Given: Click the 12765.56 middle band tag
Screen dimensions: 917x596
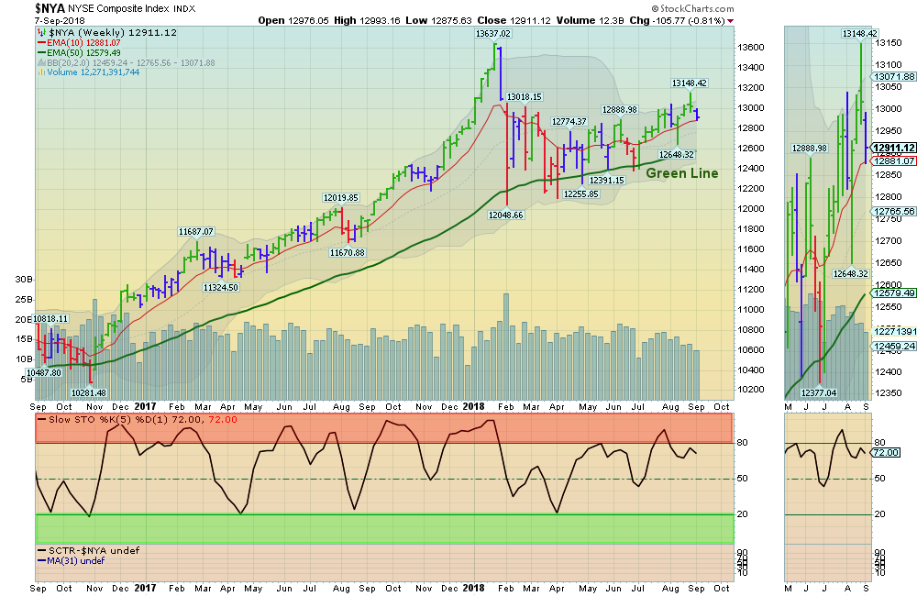Looking at the screenshot, I should coord(893,212).
